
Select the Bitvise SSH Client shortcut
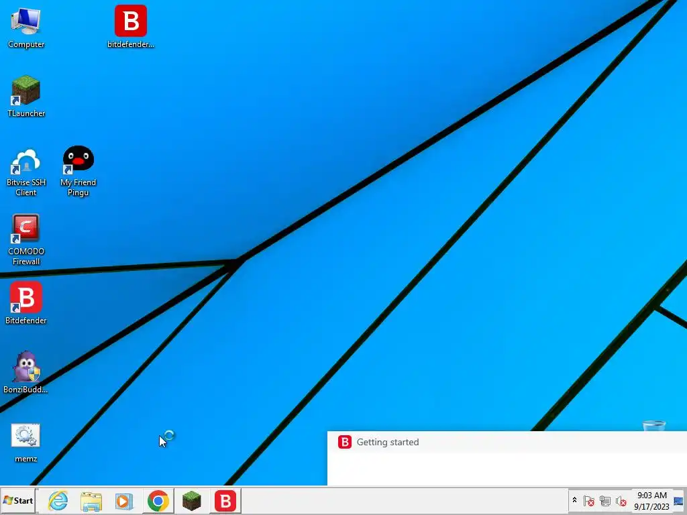click(x=26, y=172)
